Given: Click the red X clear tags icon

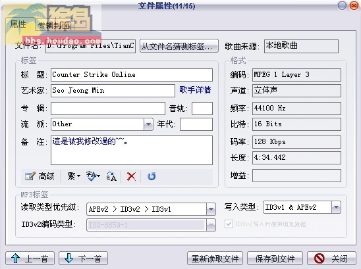Looking at the screenshot, I should point(131,176).
